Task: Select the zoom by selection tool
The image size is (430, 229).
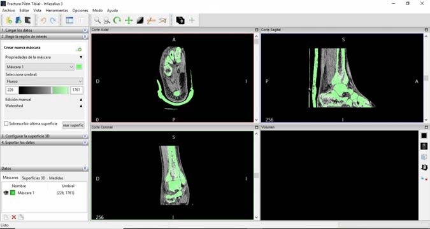Action: point(107,20)
